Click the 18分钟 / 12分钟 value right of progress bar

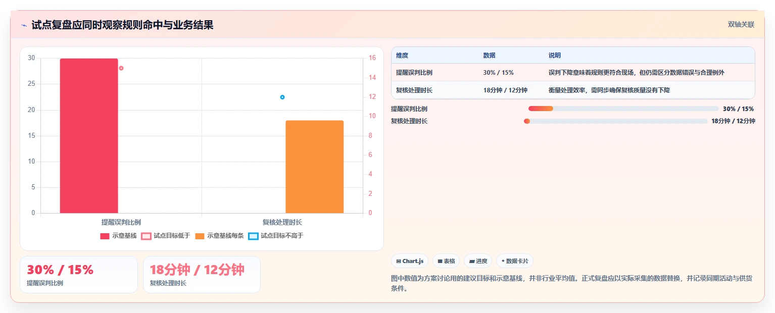click(733, 121)
